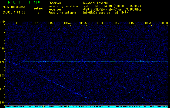This screenshot has width=170, height=108.
Task: Select the 2el-HB9CV Vertical antenna text
Action: (x=105, y=13)
